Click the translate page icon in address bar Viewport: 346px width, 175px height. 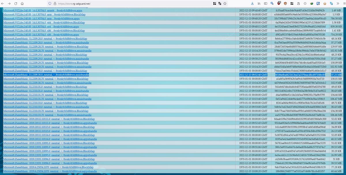pos(220,3)
